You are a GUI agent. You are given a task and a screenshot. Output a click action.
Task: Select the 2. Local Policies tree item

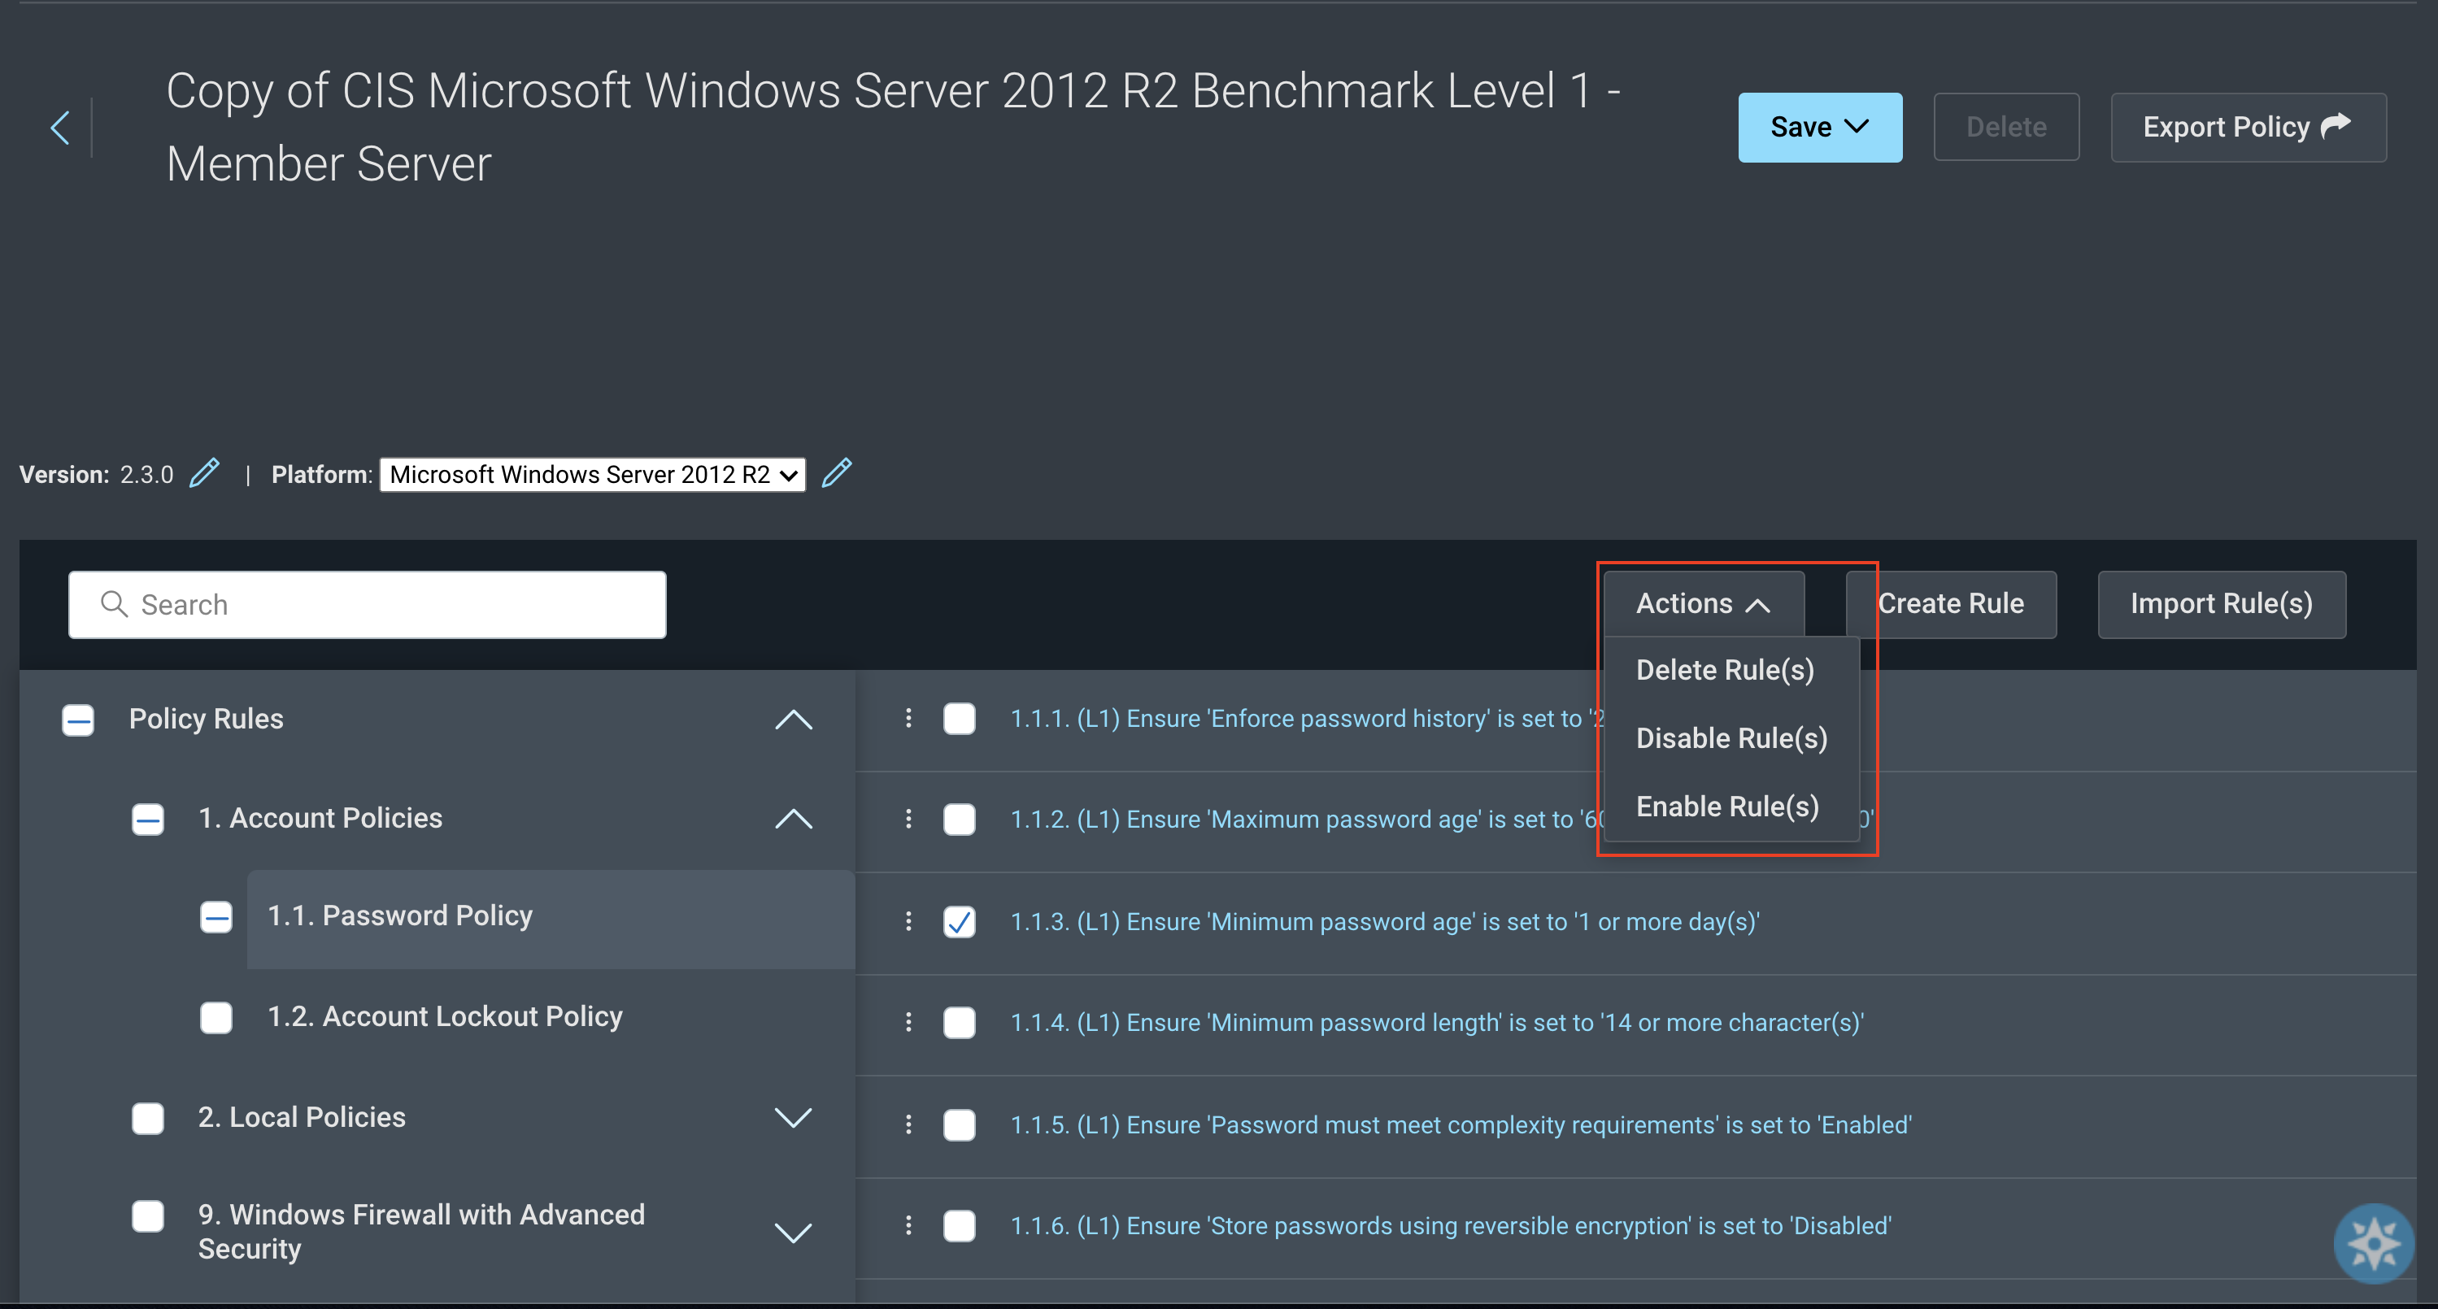coord(302,1117)
